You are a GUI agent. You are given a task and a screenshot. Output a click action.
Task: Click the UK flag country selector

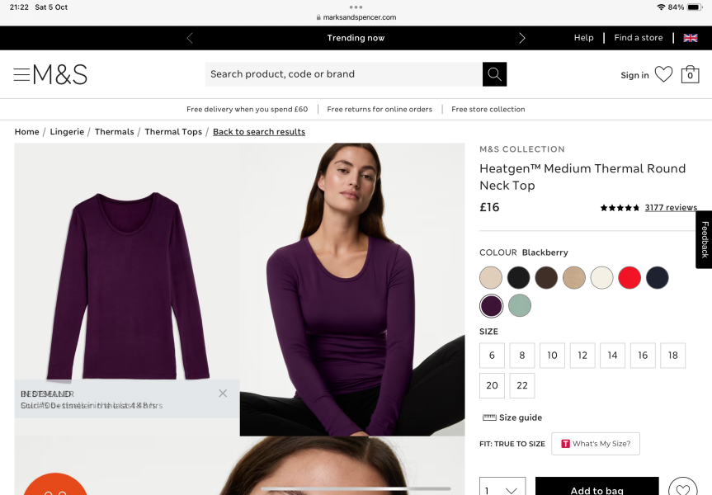tap(691, 38)
